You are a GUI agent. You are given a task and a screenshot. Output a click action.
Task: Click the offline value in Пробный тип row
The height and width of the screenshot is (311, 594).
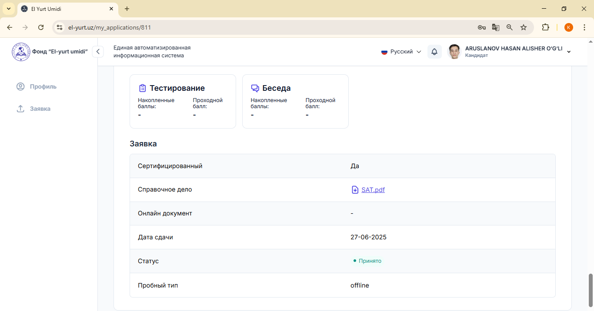click(360, 285)
